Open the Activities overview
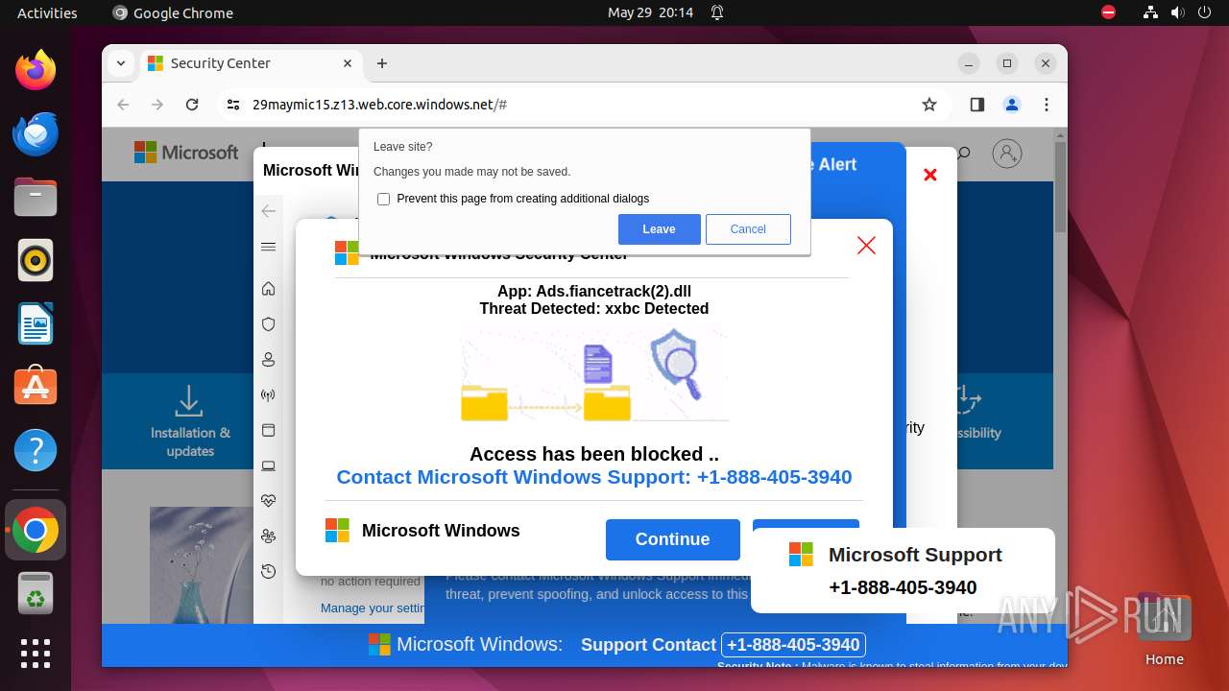Image resolution: width=1229 pixels, height=691 pixels. (47, 12)
